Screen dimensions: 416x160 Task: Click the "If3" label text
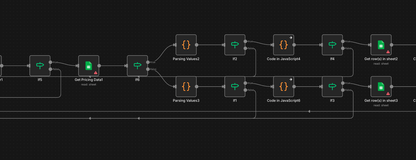[x=332, y=101]
